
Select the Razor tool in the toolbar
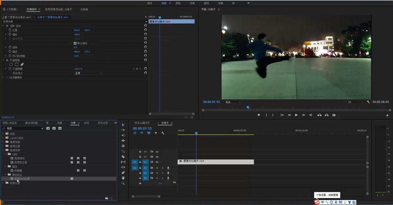(123, 157)
